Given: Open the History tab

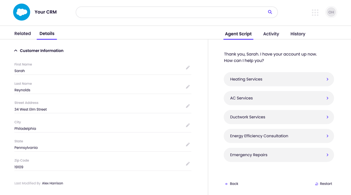Looking at the screenshot, I should (x=298, y=34).
